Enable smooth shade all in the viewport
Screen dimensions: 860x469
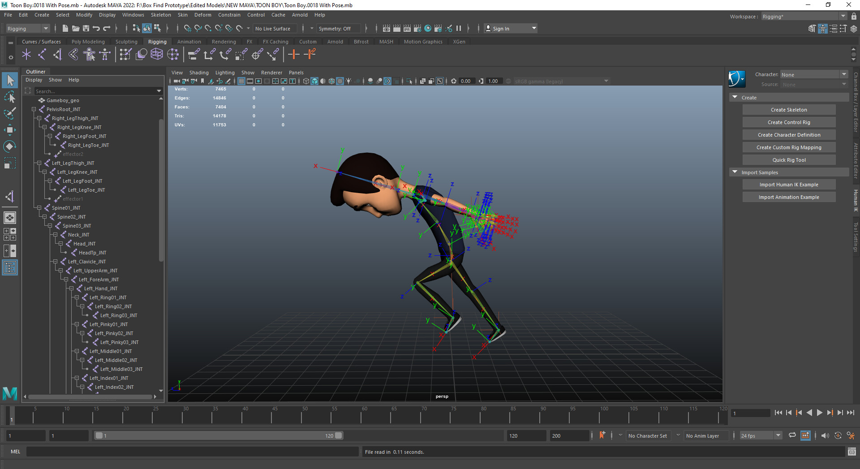point(314,81)
